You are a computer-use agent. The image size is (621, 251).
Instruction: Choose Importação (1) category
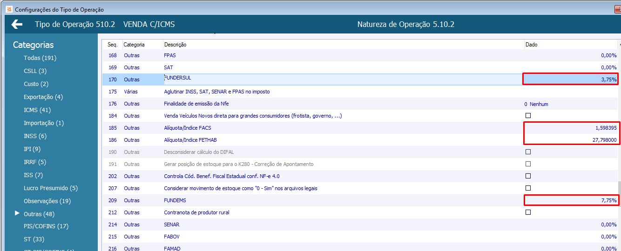click(44, 123)
